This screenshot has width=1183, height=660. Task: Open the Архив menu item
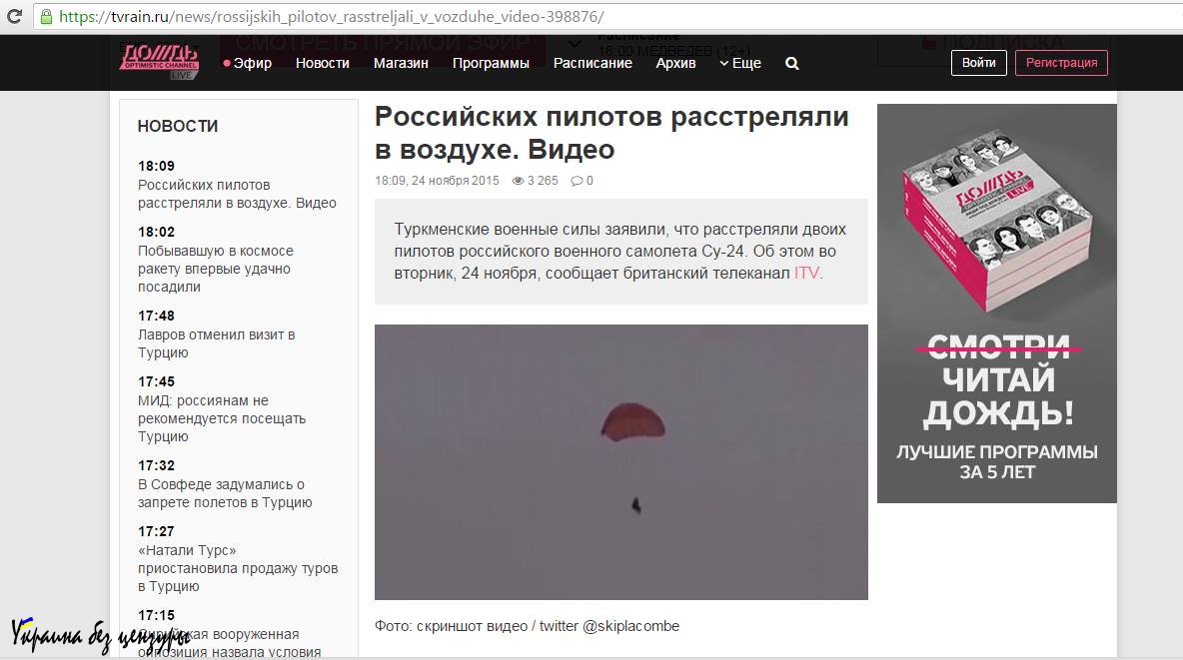pyautogui.click(x=675, y=63)
